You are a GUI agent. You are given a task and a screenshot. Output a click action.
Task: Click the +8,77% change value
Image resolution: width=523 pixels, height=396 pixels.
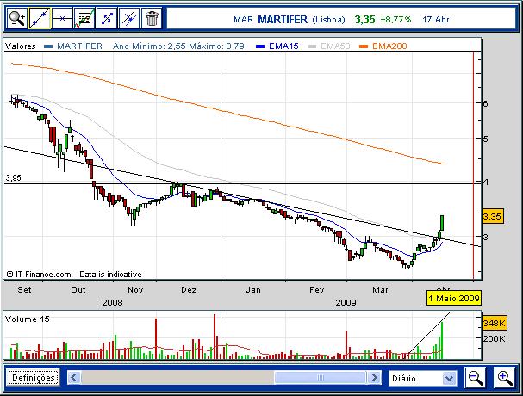[395, 19]
